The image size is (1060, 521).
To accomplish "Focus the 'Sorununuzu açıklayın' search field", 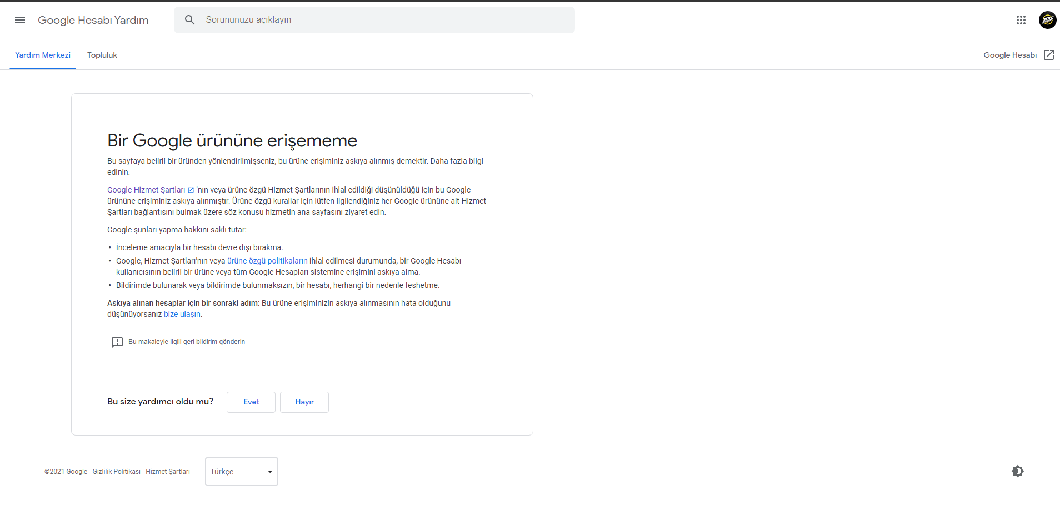I will tap(374, 20).
